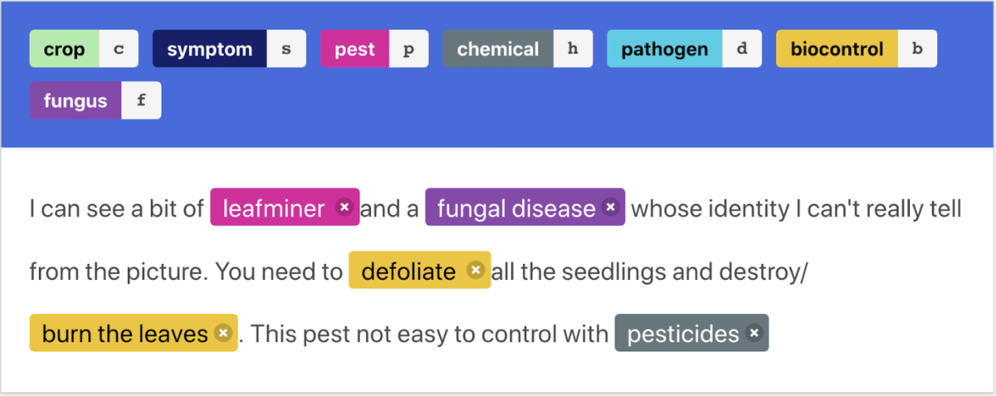996x396 pixels.
Task: Remove the defoliate annotation via its x icon
Action: tap(475, 271)
